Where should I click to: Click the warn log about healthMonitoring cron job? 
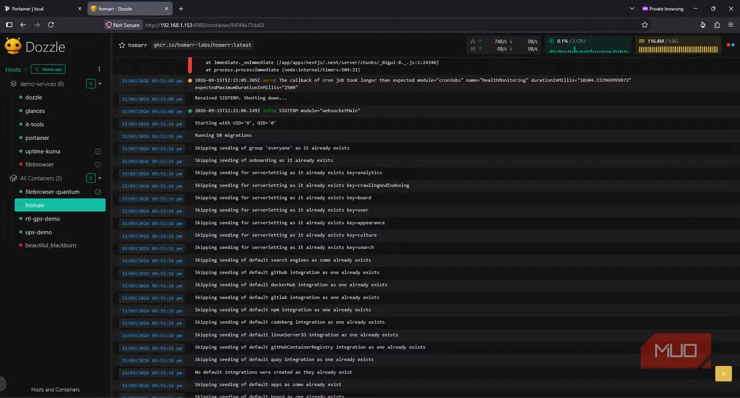pos(413,84)
